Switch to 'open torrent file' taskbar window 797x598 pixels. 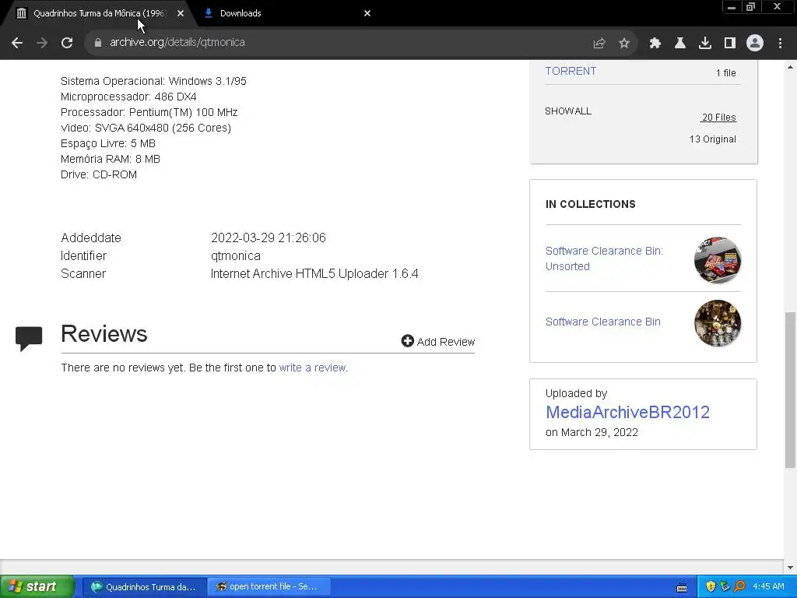(x=269, y=587)
